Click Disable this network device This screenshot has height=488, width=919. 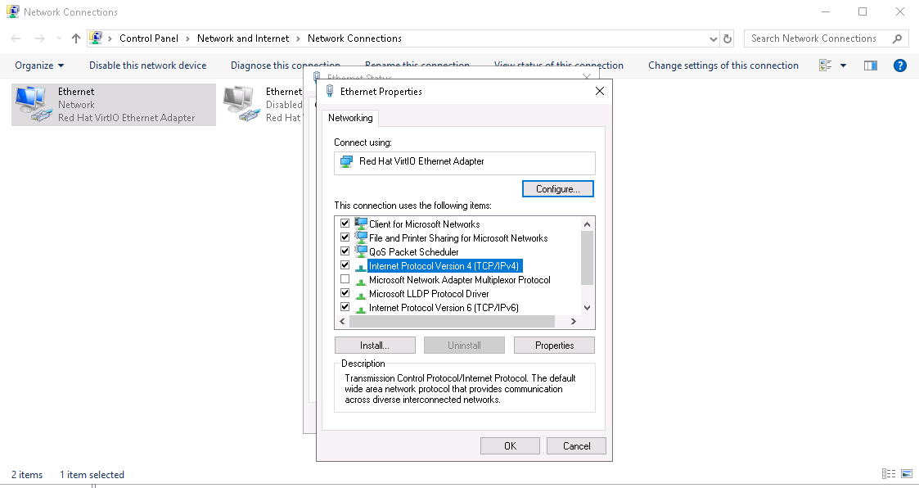click(147, 66)
